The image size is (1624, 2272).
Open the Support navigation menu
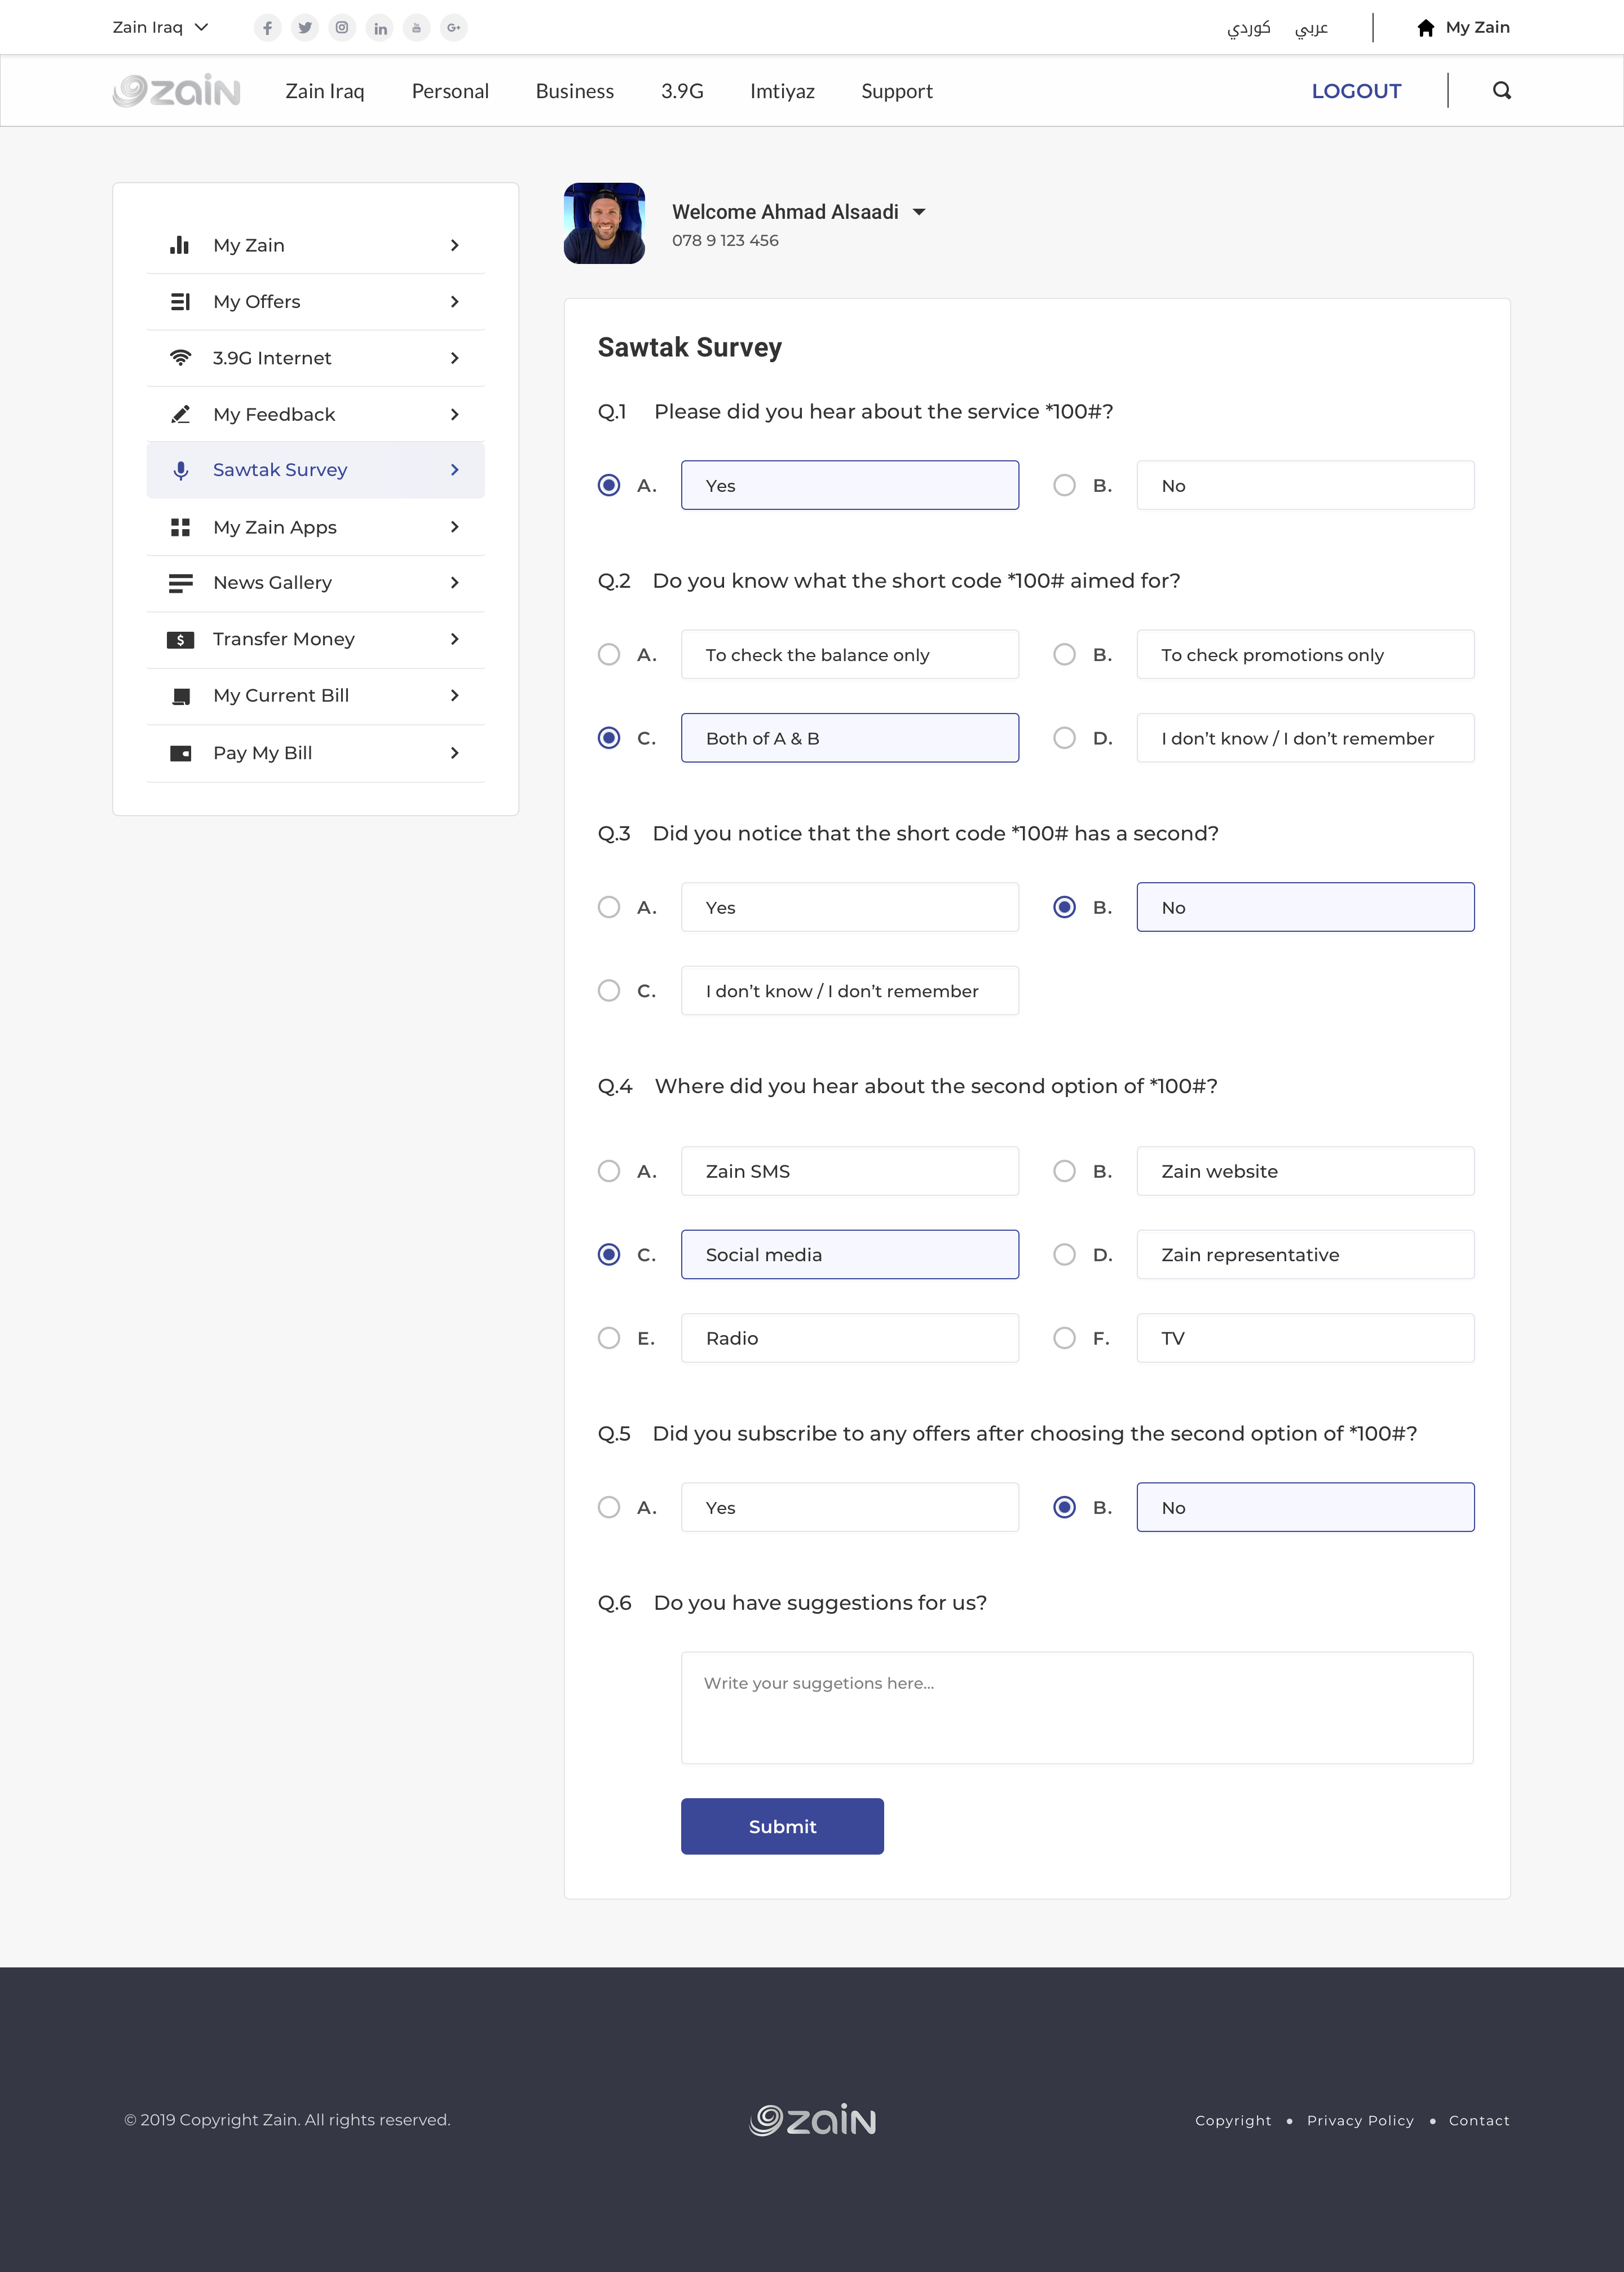coord(897,91)
